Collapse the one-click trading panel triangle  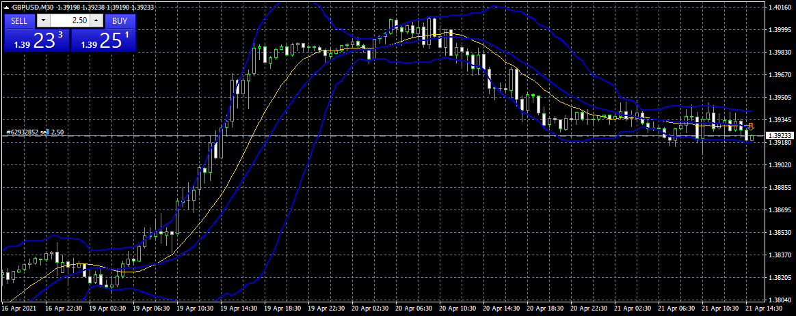tap(7, 7)
